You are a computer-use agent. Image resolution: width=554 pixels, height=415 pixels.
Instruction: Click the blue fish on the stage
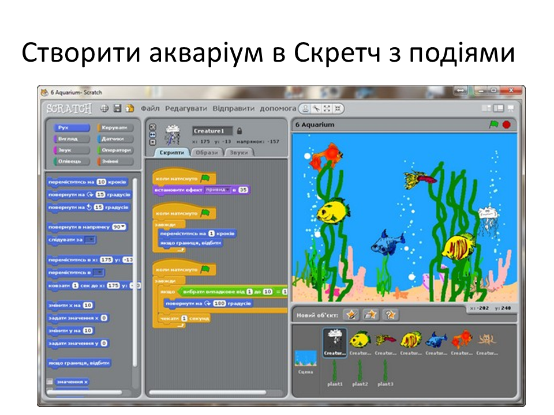click(387, 243)
